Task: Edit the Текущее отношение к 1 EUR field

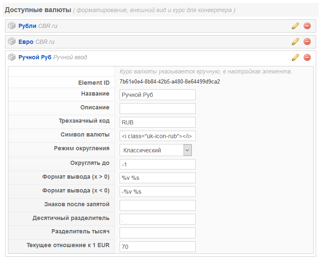Action: click(157, 247)
